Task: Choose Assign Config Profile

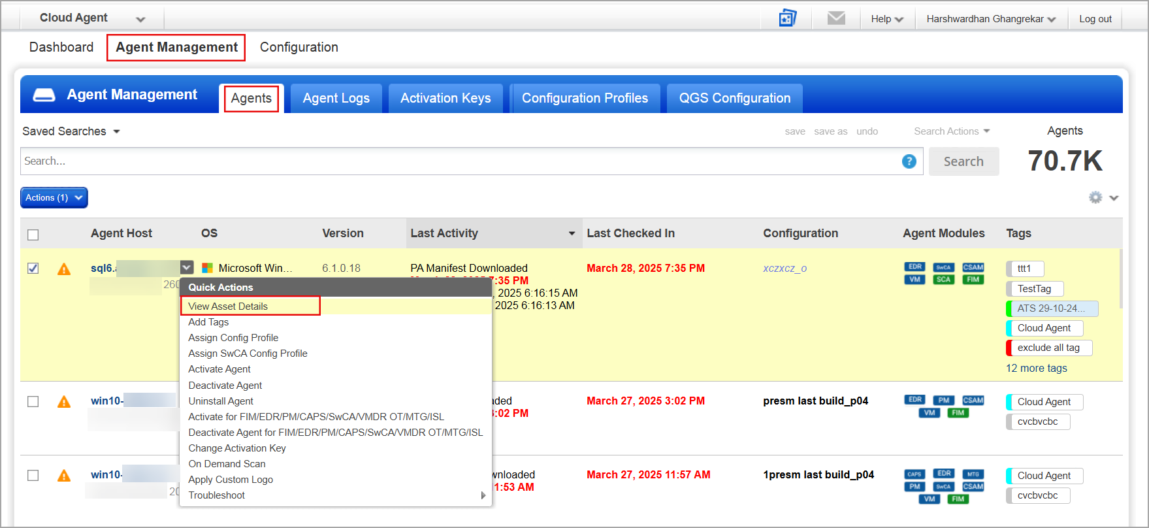Action: (233, 338)
